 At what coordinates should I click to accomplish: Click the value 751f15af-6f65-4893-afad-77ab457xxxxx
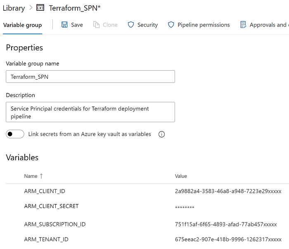[x=226, y=224]
